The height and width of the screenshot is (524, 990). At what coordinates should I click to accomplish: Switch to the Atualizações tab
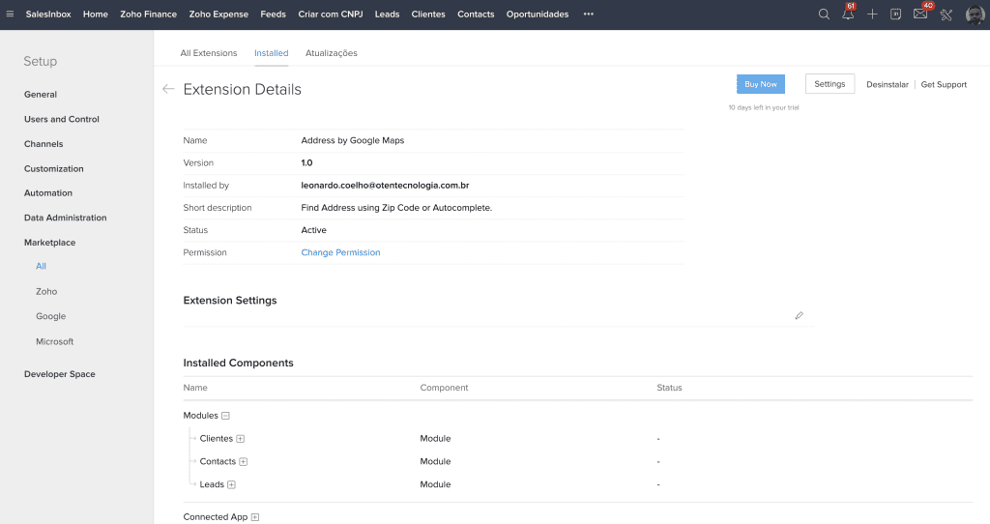click(331, 53)
